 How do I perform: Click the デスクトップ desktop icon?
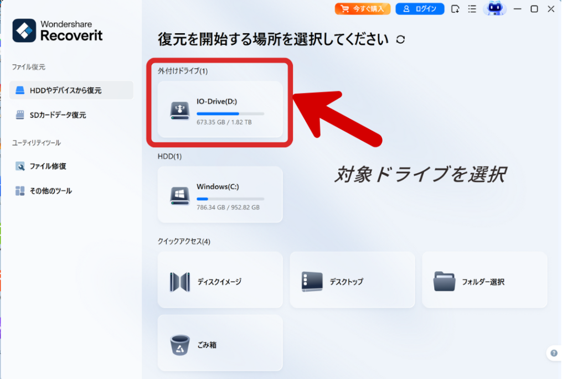click(x=312, y=282)
